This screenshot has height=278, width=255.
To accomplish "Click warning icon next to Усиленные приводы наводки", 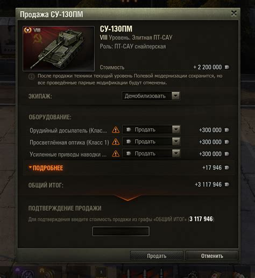I will (116, 154).
